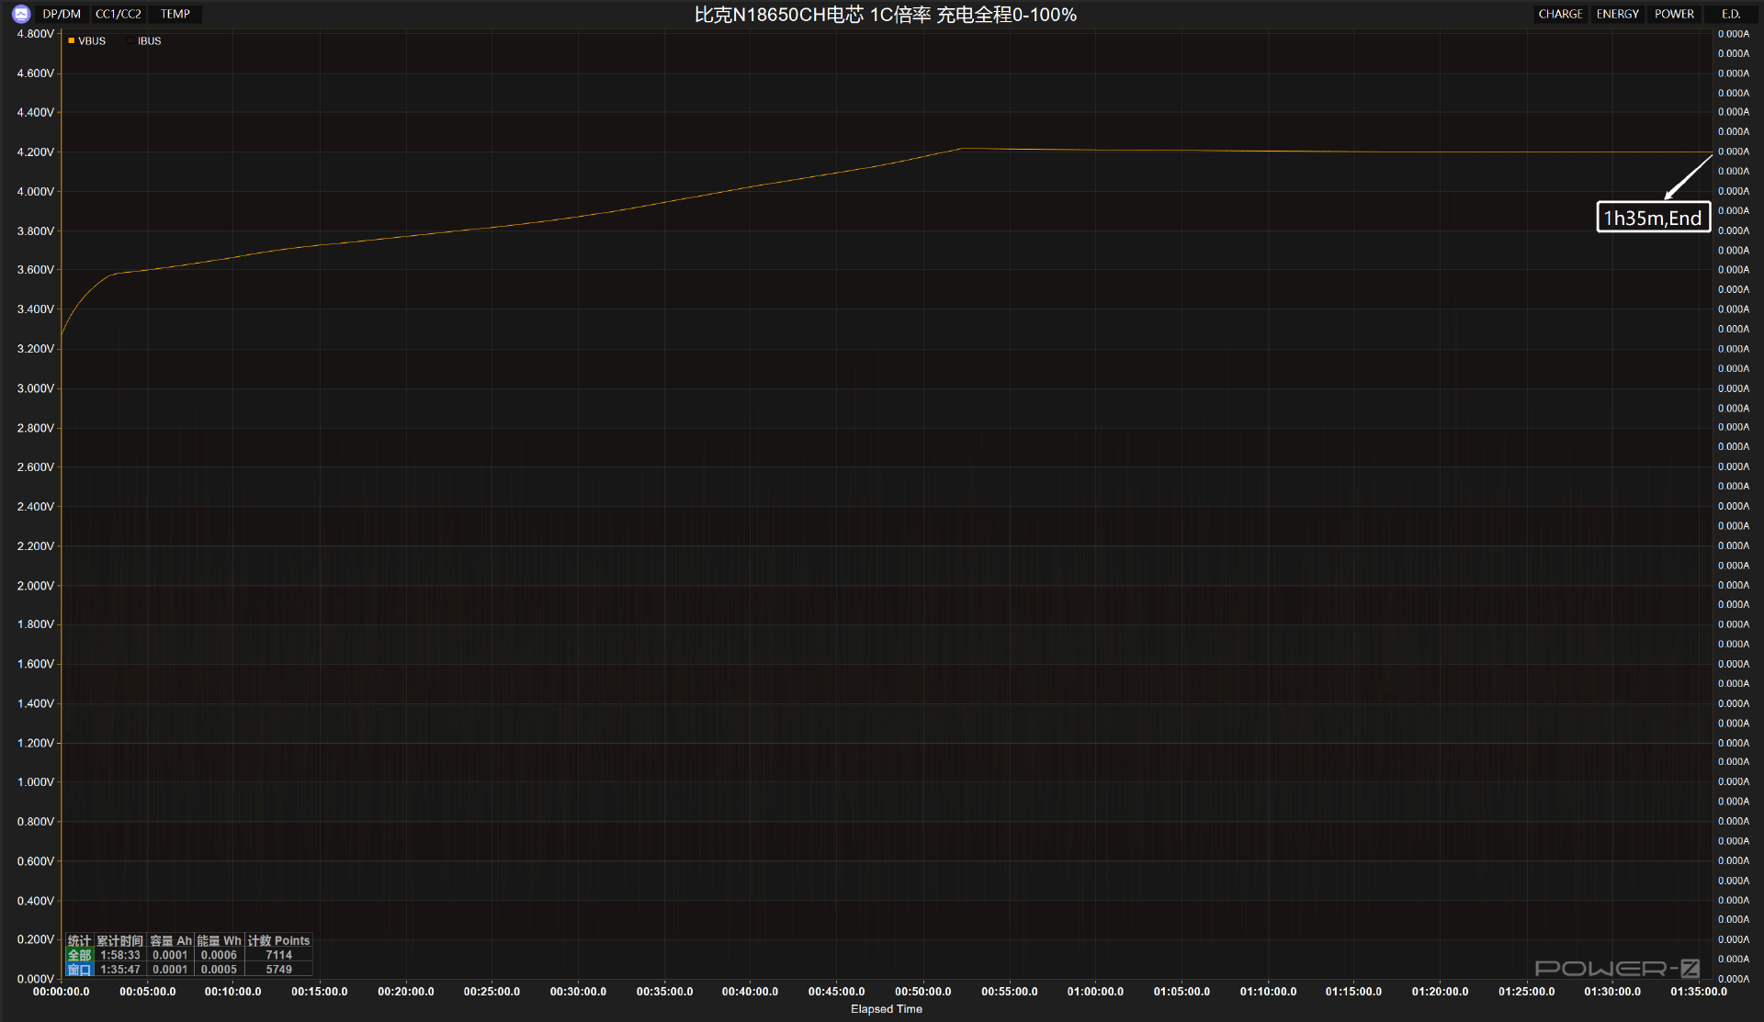This screenshot has height=1022, width=1764.
Task: Toggle the CC1/CC2 curve button
Action: click(x=119, y=14)
